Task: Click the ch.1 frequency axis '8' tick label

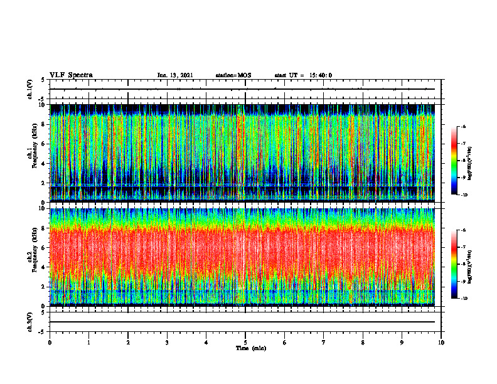Action: coord(43,124)
